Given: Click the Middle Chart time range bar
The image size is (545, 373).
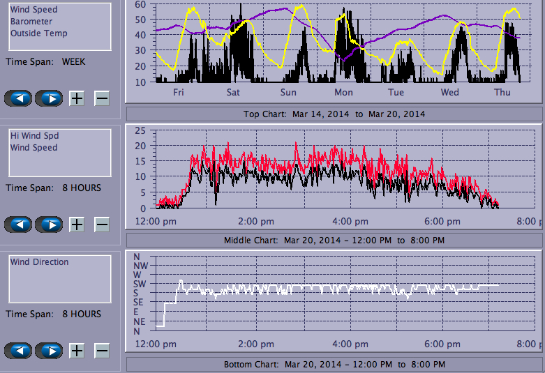Looking at the screenshot, I should click(x=334, y=241).
